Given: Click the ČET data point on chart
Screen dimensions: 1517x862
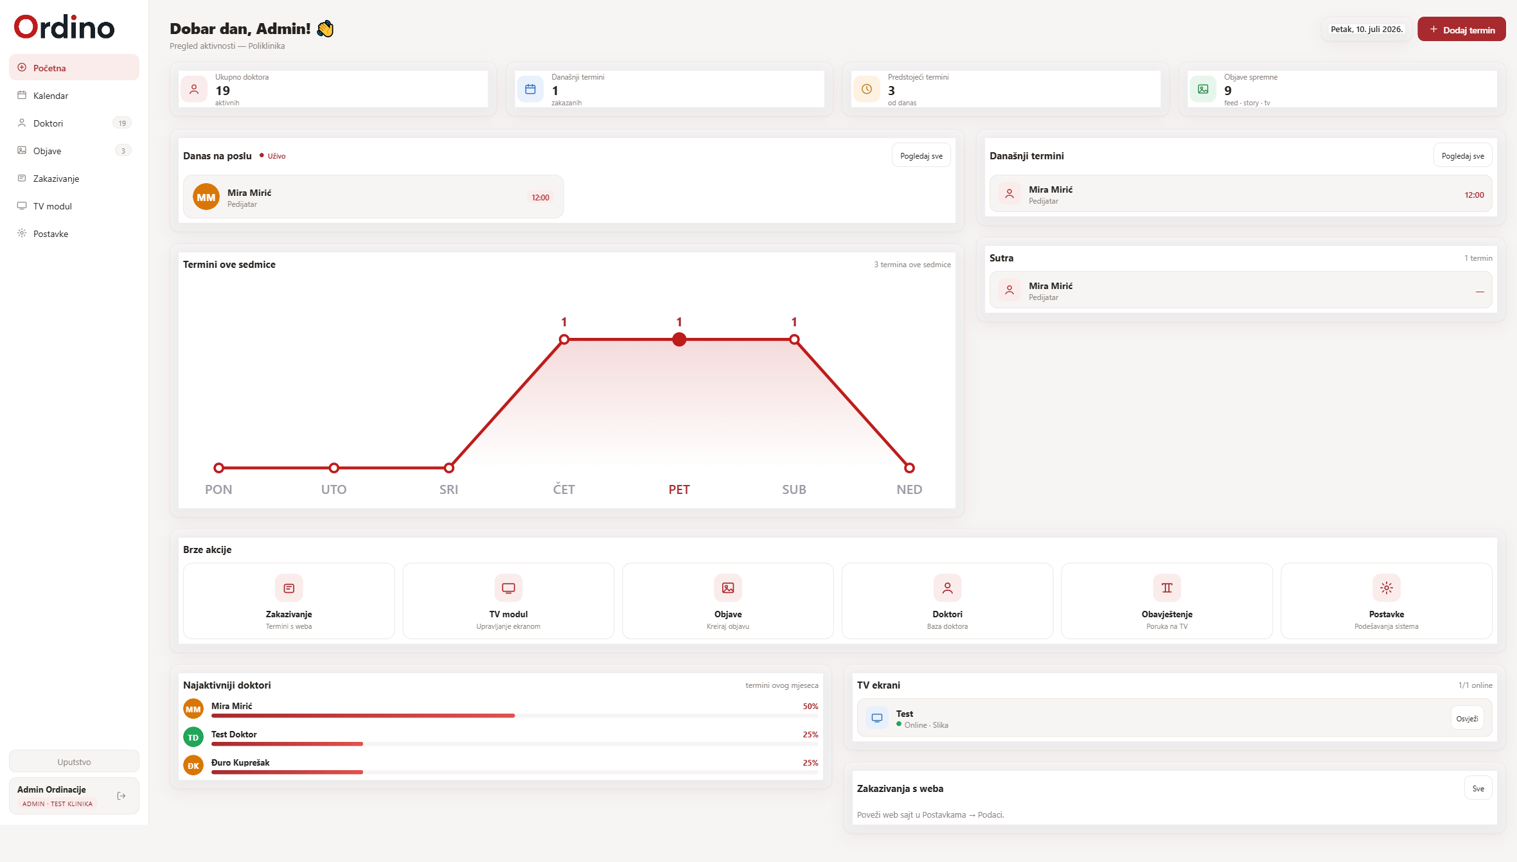Looking at the screenshot, I should point(564,339).
